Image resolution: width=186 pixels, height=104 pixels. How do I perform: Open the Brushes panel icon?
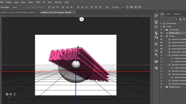click(x=156, y=33)
